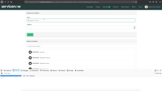Click the Search for an incident field
Viewport: 162px width, 91px height.
(81, 46)
